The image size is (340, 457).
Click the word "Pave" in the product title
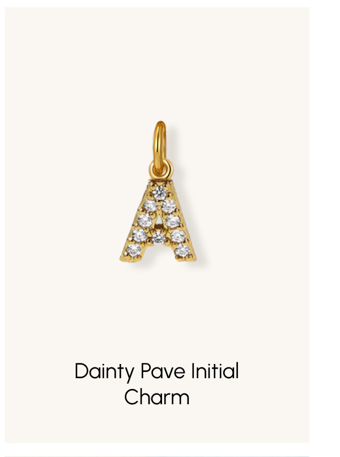163,371
